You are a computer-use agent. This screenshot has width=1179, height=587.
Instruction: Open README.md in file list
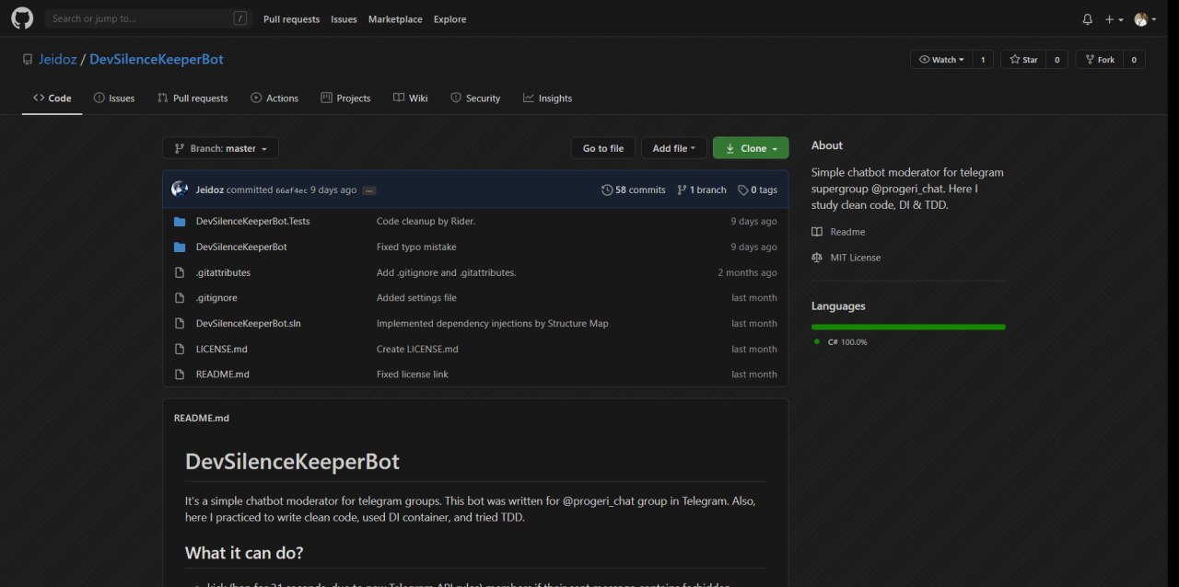pos(223,374)
